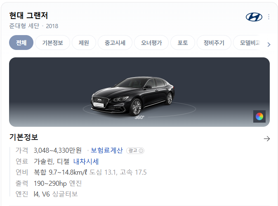Screen dimensions: 278x206
Task: Open the 포토 tab
Action: click(183, 43)
